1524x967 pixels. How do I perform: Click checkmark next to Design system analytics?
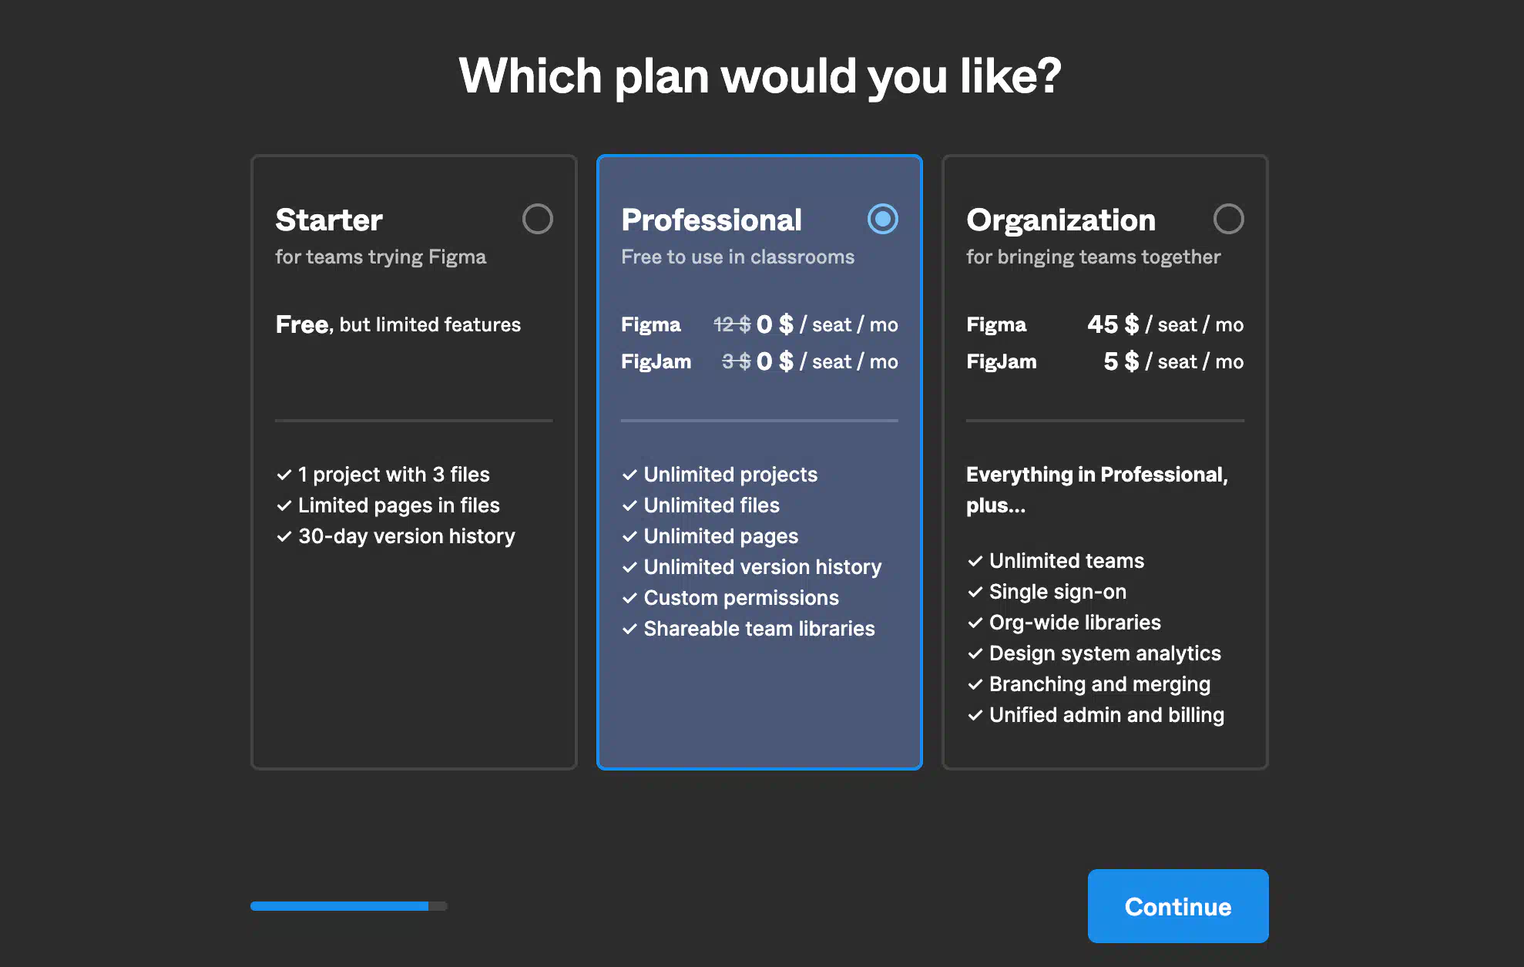975,653
